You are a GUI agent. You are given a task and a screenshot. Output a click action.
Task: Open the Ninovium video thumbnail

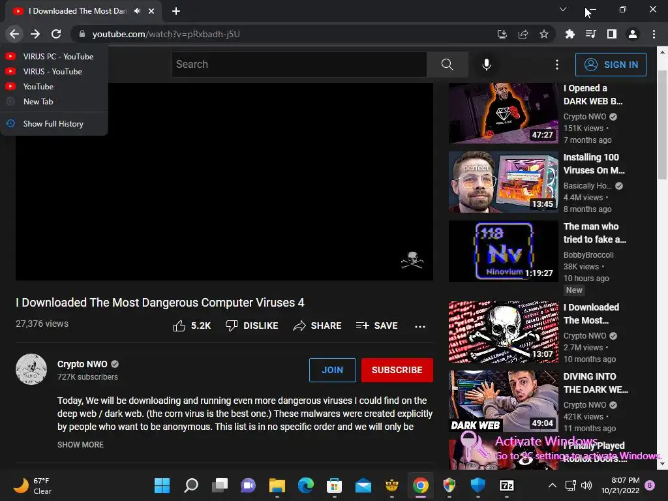[x=503, y=251]
